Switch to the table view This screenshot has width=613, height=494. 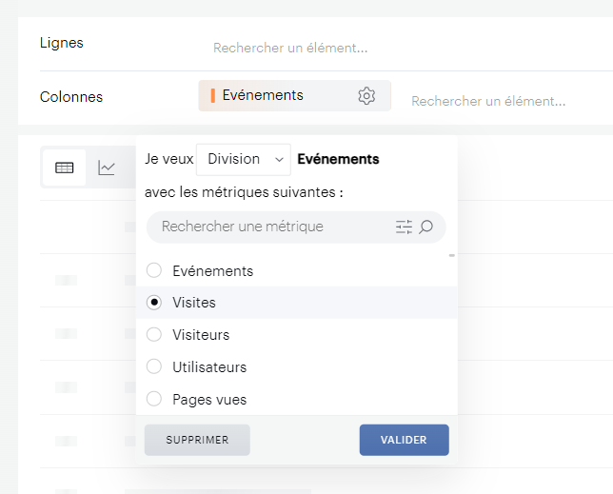point(65,168)
